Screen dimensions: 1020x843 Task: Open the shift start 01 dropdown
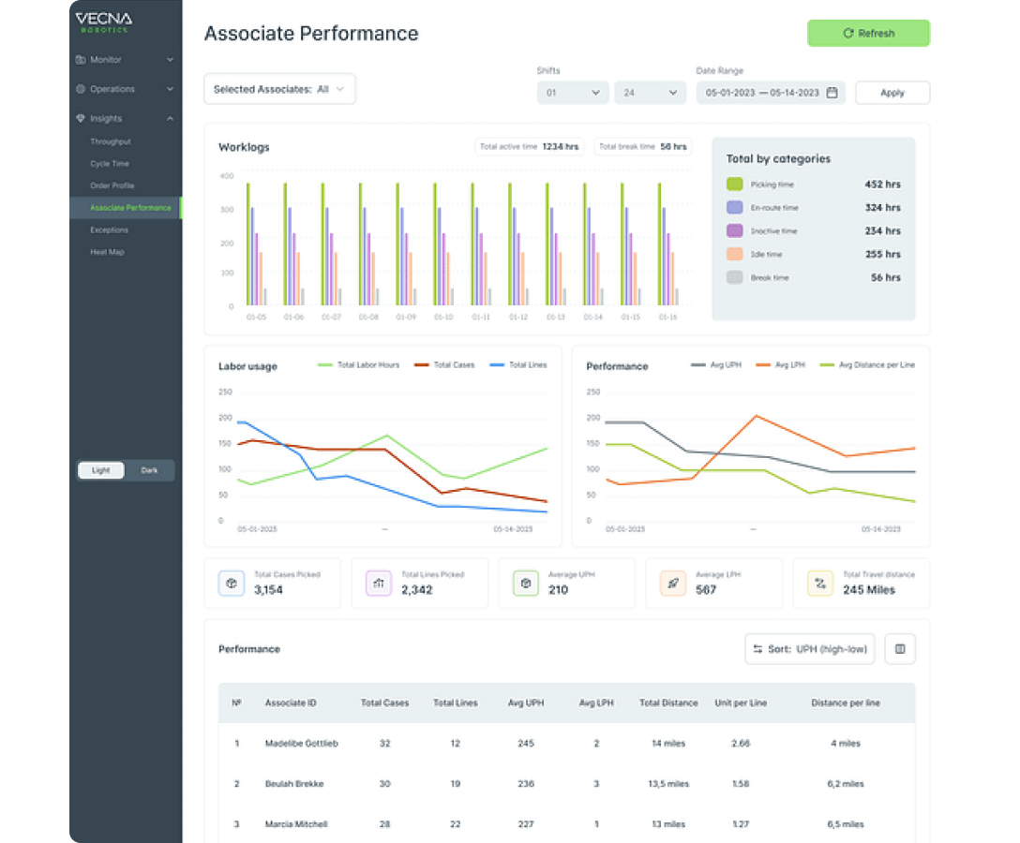point(573,93)
